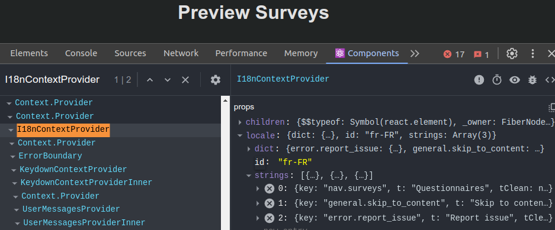The height and width of the screenshot is (230, 555).
Task: Delete strings entry 2 error.report_issue
Action: [270, 218]
